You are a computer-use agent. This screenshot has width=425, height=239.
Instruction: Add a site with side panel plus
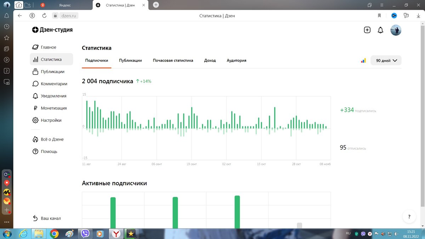point(6,210)
